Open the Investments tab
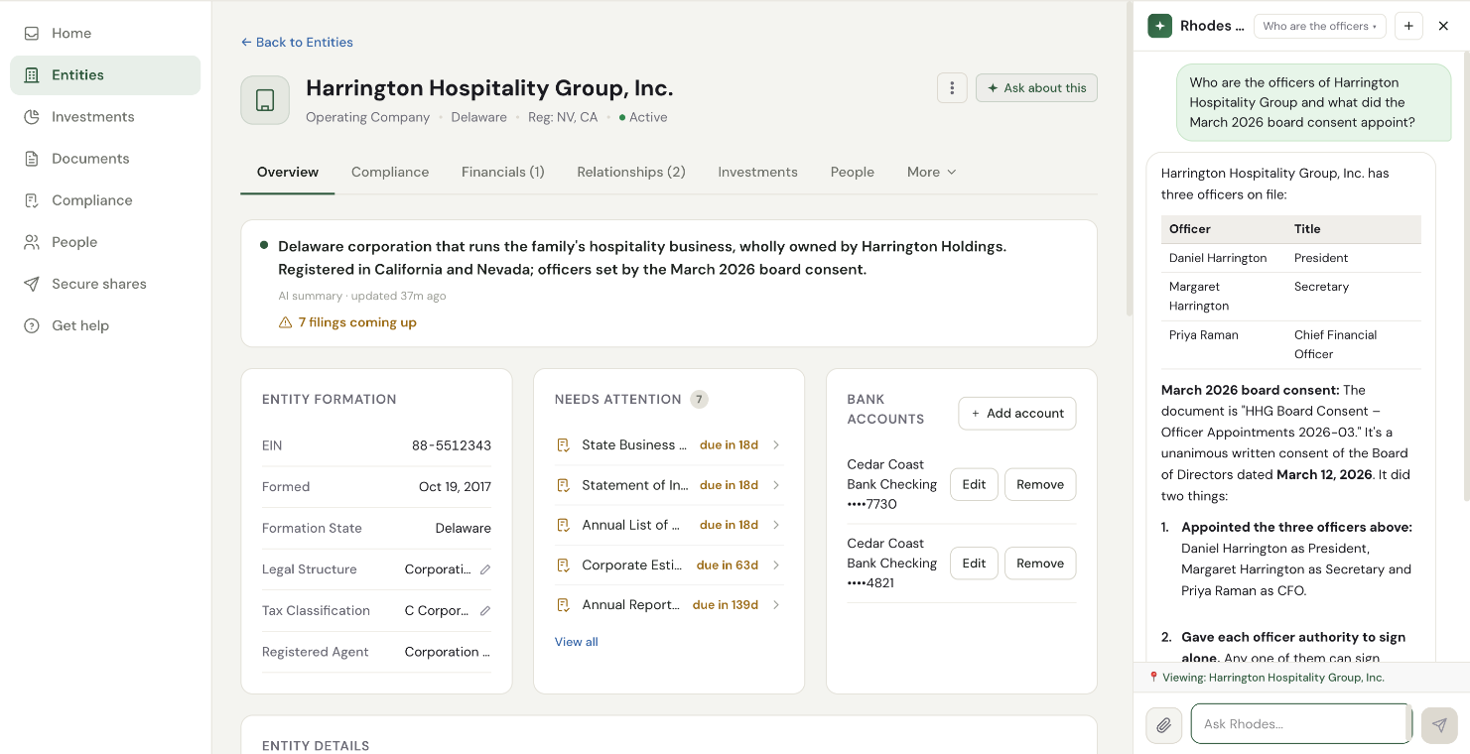Image resolution: width=1470 pixels, height=754 pixels. [x=758, y=172]
